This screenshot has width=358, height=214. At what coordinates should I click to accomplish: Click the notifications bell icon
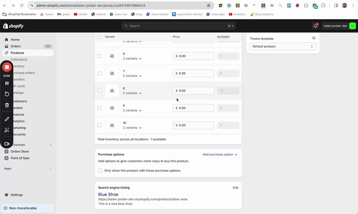[315, 26]
